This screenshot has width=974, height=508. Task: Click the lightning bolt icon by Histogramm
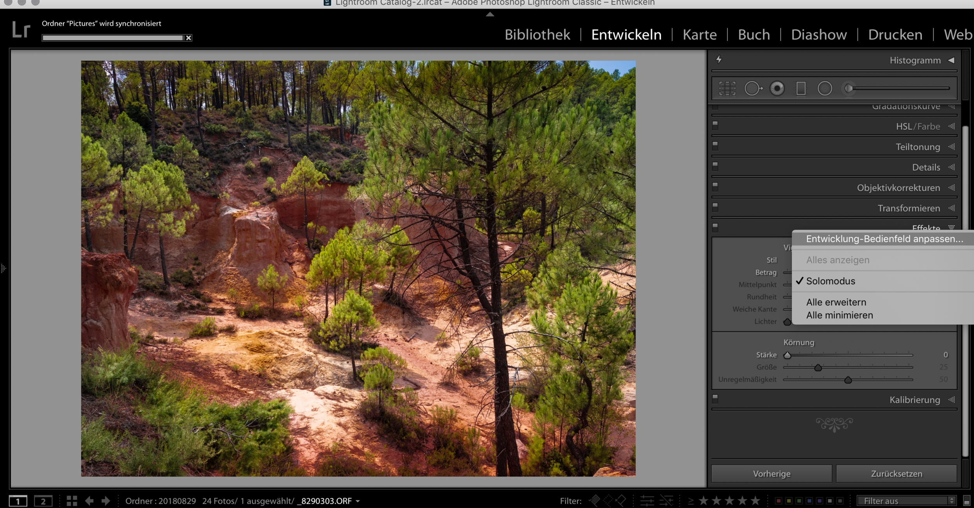[719, 59]
